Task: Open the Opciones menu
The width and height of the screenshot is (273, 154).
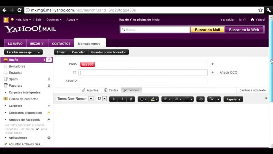Action: point(54,20)
